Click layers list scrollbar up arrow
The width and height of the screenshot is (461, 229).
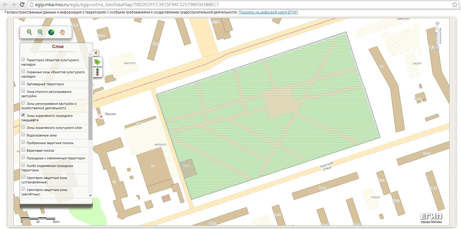pyautogui.click(x=90, y=55)
